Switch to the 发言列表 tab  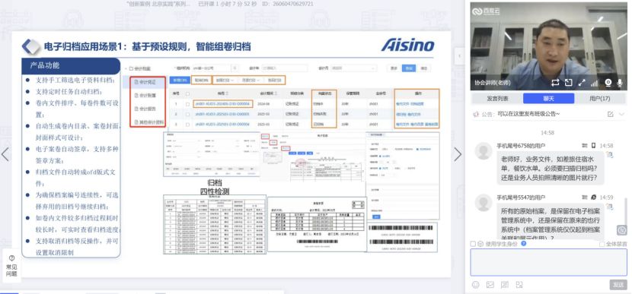(497, 99)
